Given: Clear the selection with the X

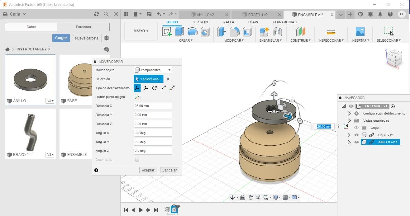Looking at the screenshot, I should tap(168, 79).
